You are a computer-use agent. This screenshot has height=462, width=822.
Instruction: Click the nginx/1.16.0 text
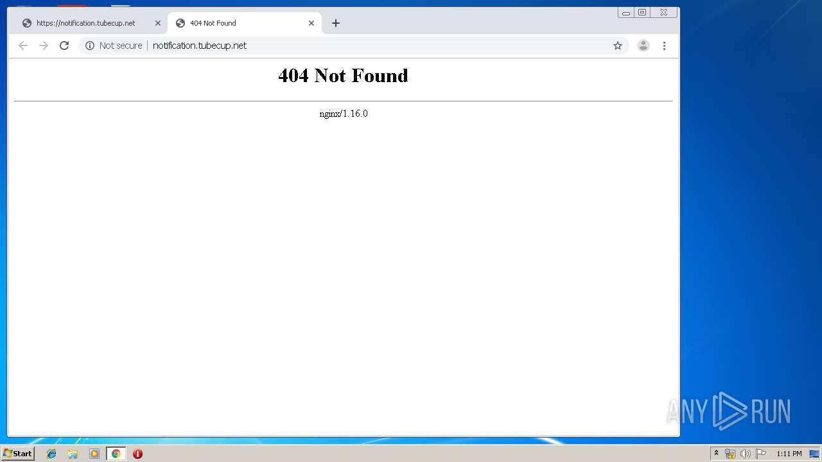point(344,114)
